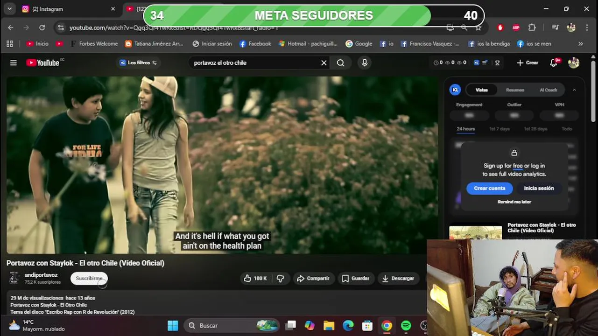Open the Chrome apps grid icon
The width and height of the screenshot is (598, 336).
10,44
